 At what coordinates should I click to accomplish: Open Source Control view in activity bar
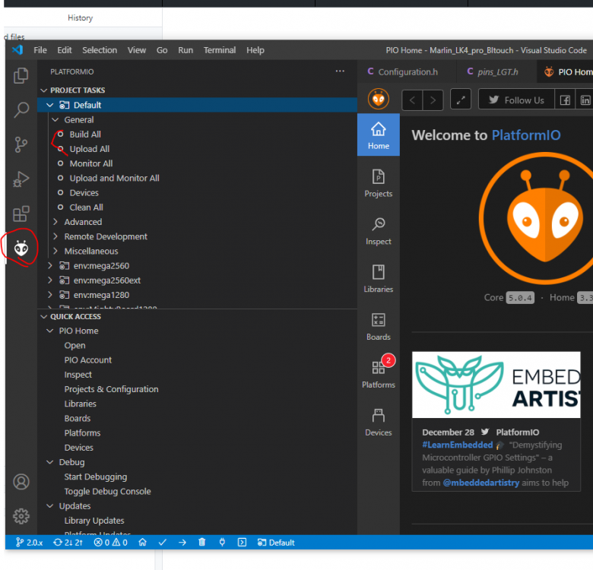21,144
